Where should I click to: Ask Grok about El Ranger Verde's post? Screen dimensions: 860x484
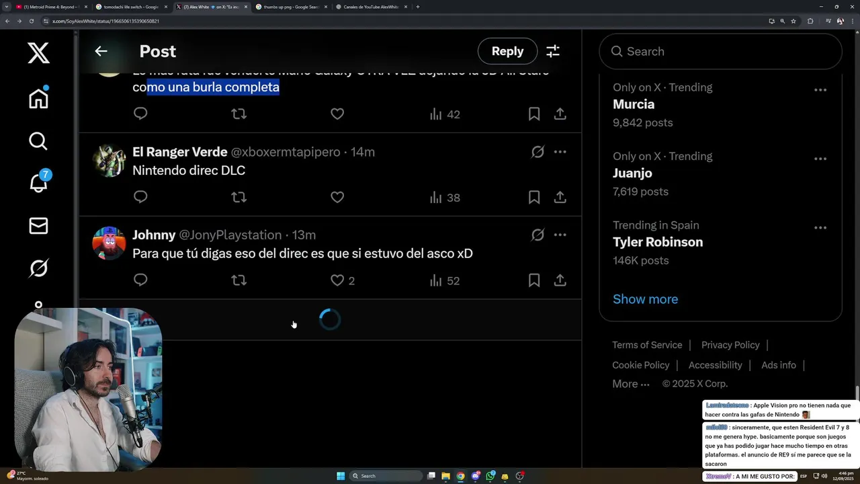[x=537, y=152]
